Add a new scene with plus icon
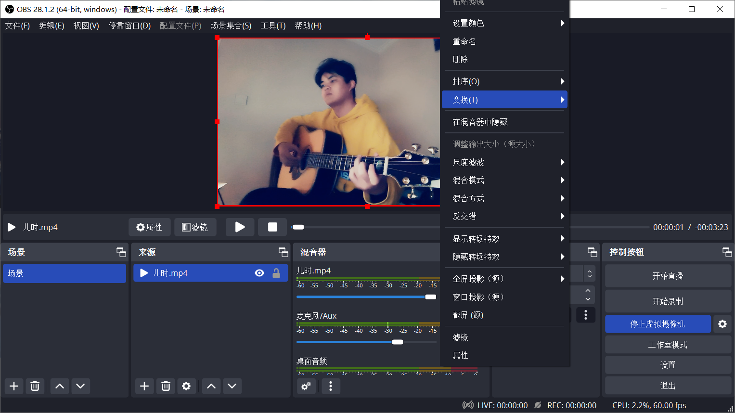Viewport: 735px width, 413px height. point(14,386)
